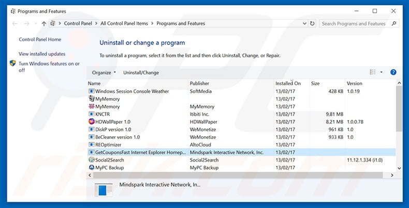The height and width of the screenshot is (208, 409).
Task: Go back using the back arrow
Action: [14, 23]
